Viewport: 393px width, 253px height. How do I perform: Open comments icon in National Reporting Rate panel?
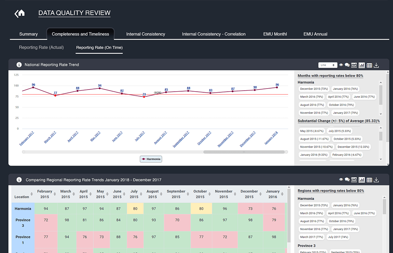click(x=347, y=65)
